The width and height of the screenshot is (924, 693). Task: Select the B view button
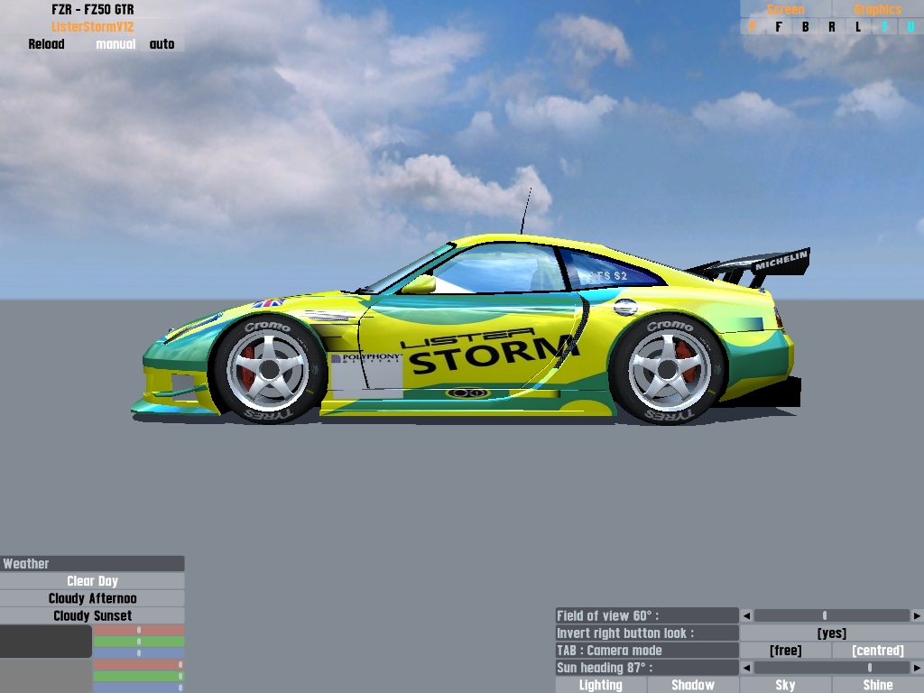pos(806,26)
